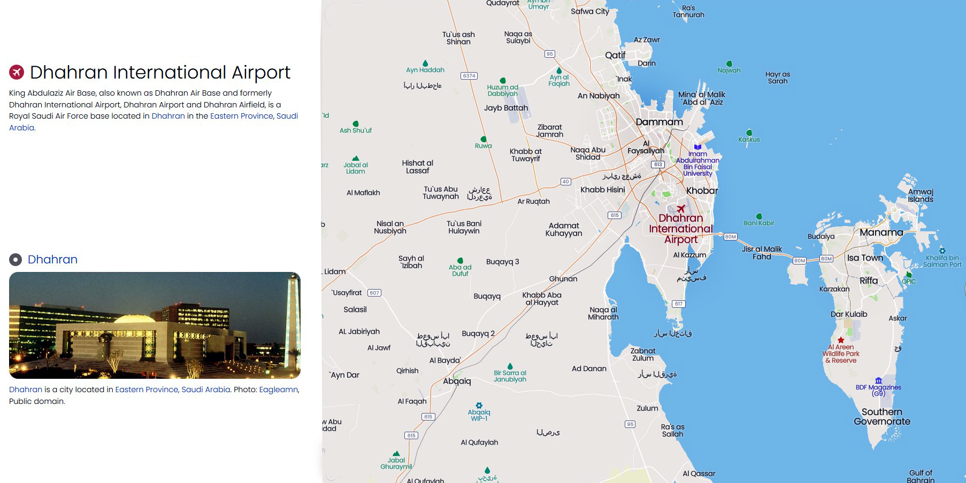Click the Abqaiq WIP-1 gear marker
This screenshot has width=966, height=483.
(479, 406)
